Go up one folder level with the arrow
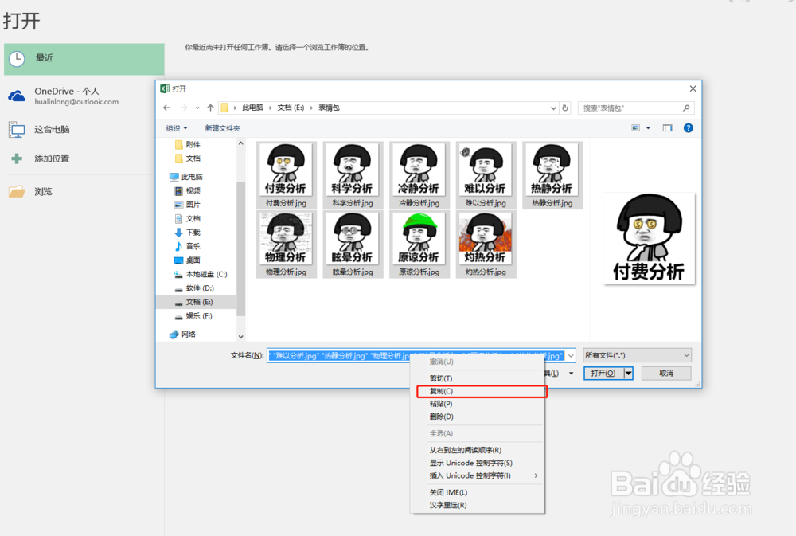The width and height of the screenshot is (796, 536). [x=210, y=108]
